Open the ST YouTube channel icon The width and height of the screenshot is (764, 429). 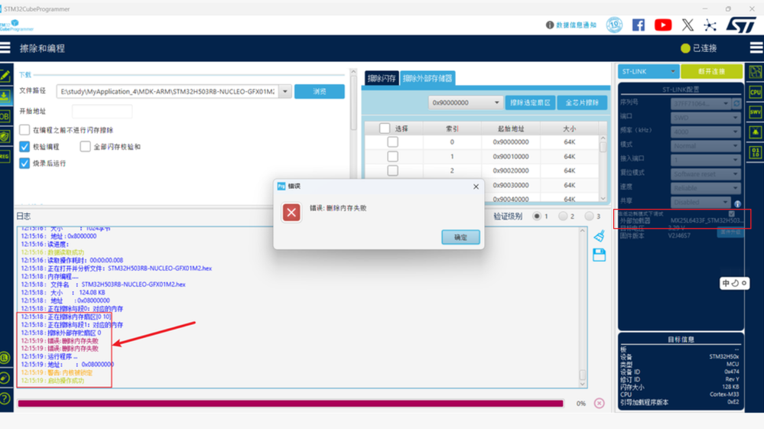[x=663, y=24]
